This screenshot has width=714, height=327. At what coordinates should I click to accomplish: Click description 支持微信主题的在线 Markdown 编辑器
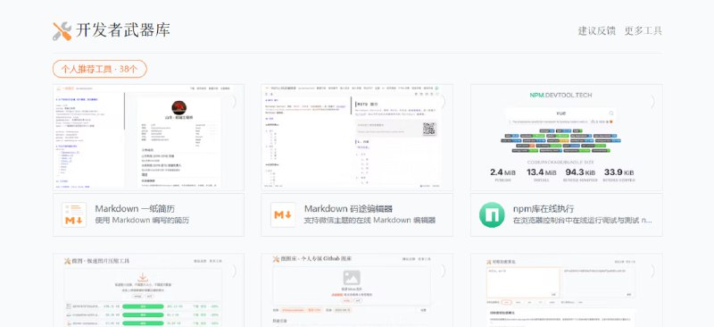point(369,221)
